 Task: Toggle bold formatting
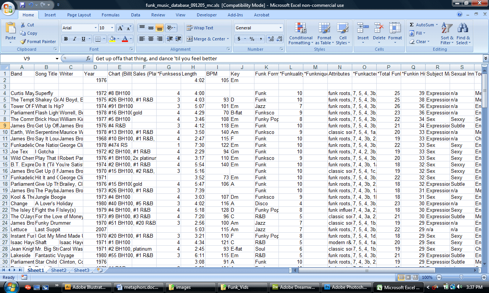coord(66,39)
